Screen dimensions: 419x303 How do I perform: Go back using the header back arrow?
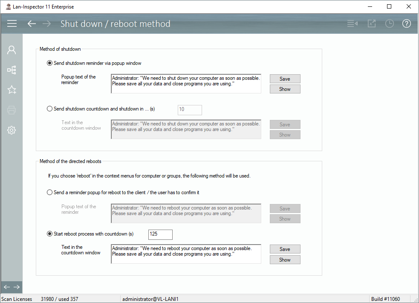32,23
